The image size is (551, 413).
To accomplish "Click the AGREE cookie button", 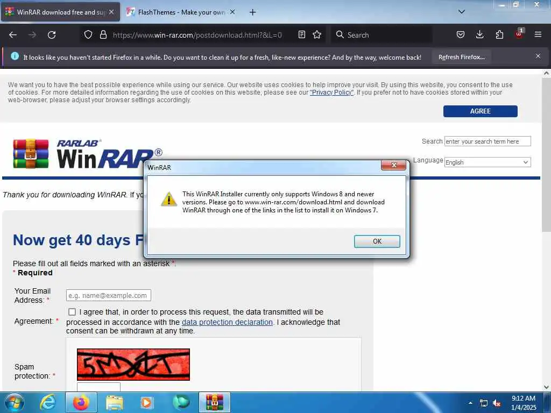I will pos(480,111).
